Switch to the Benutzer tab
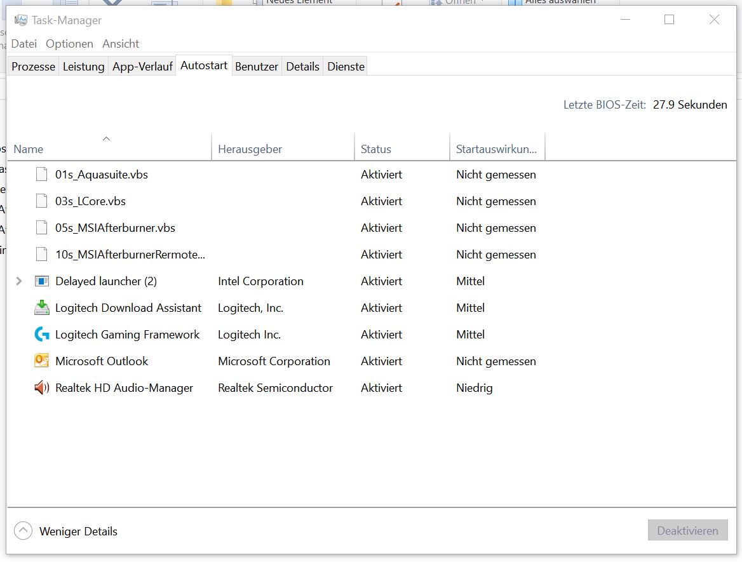742x562 pixels. [x=257, y=66]
